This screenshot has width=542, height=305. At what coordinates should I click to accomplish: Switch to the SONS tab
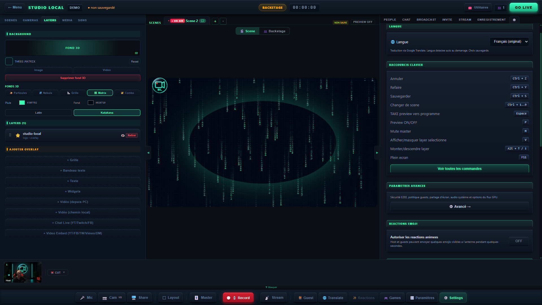pos(82,20)
